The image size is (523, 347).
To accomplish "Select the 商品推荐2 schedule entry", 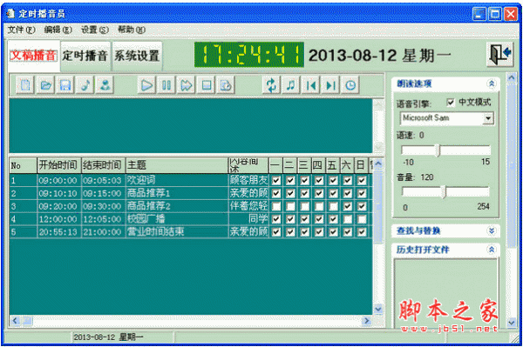I will [x=190, y=206].
